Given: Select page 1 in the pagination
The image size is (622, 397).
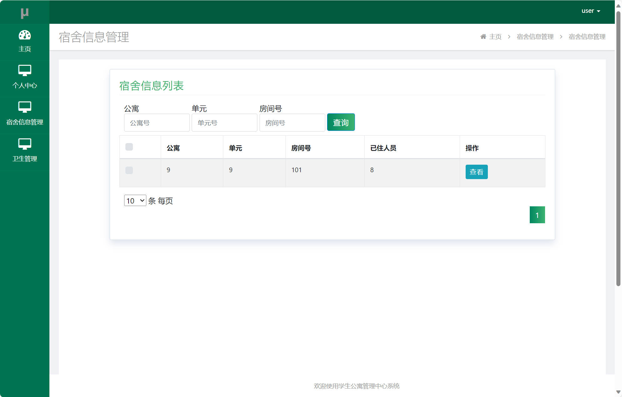Looking at the screenshot, I should [537, 214].
